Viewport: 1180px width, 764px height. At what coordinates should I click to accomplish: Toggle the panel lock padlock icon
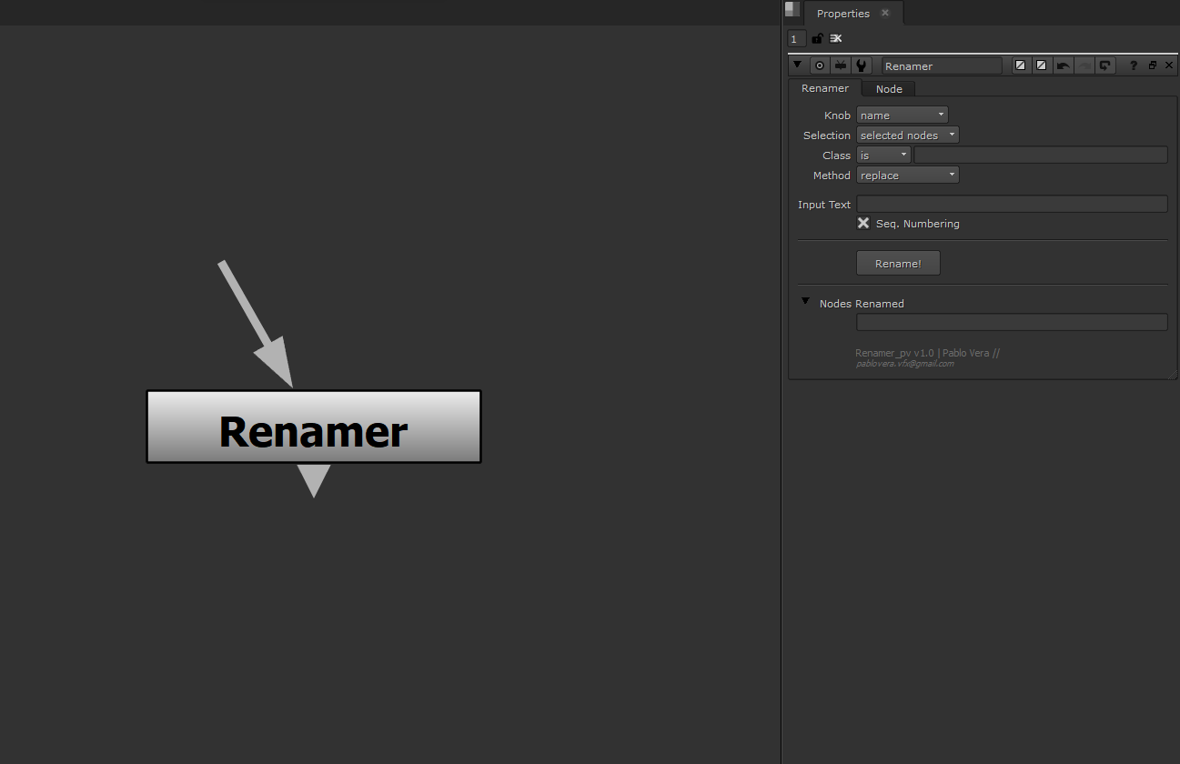pyautogui.click(x=816, y=38)
